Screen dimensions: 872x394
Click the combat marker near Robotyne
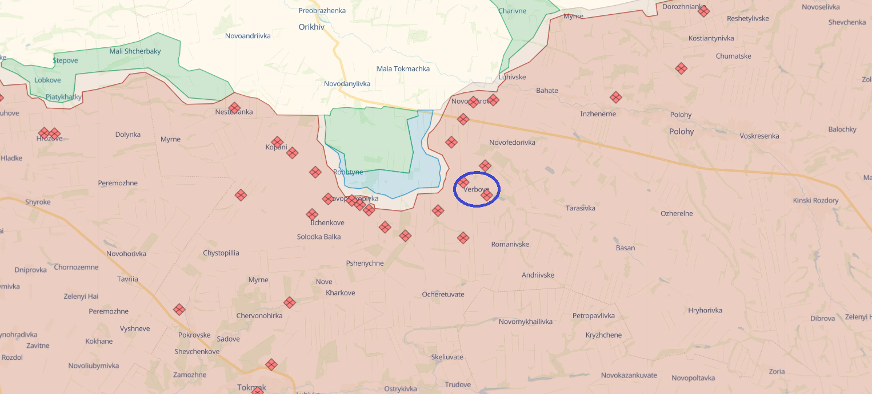point(315,172)
